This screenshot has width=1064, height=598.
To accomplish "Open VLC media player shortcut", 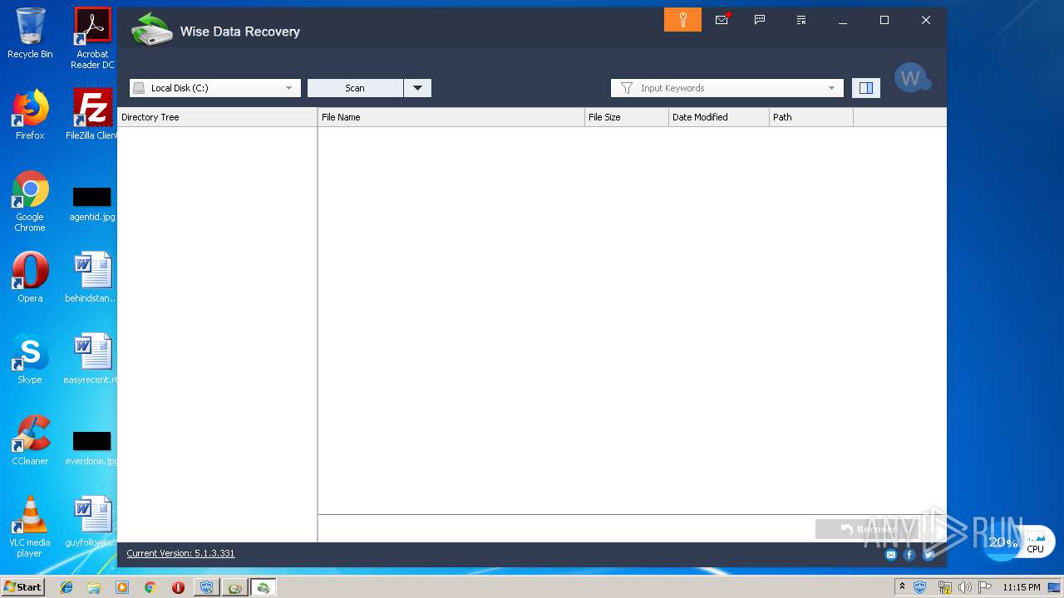I will 30,527.
